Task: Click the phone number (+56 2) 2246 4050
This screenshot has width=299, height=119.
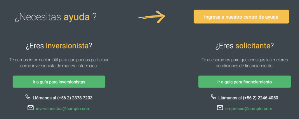Action: coord(260,98)
